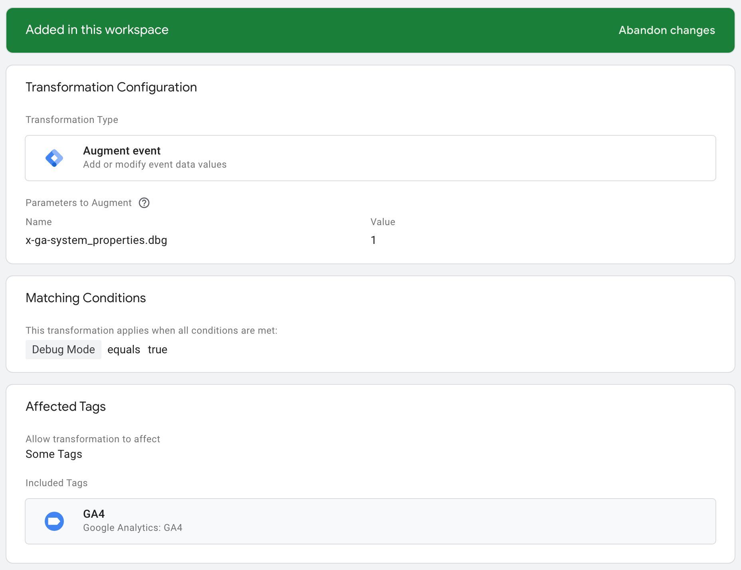Click 'Allow transformation to affect' label
Screen dimensions: 741x570
(x=93, y=439)
